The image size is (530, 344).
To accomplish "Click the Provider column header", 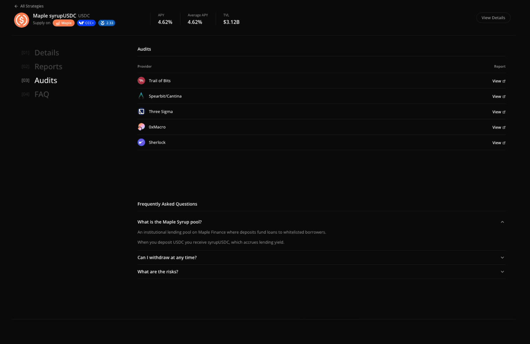I will (144, 67).
